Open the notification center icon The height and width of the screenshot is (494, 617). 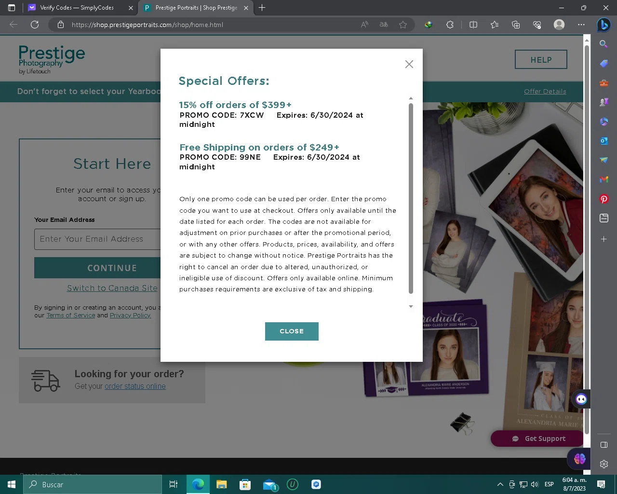(x=601, y=484)
